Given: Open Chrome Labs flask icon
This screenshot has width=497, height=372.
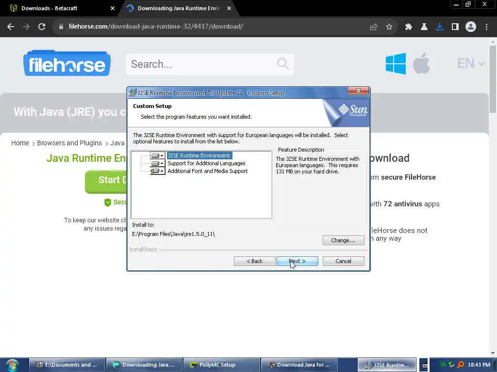Looking at the screenshot, I should (424, 27).
